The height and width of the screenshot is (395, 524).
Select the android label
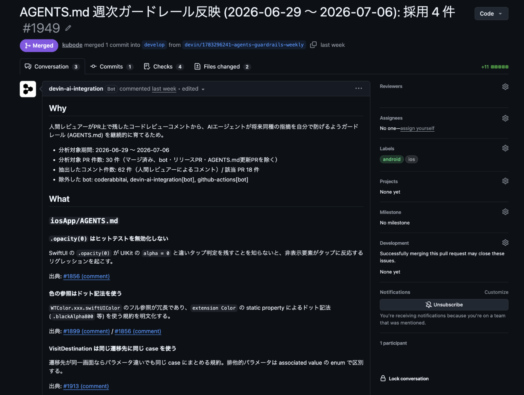click(392, 160)
